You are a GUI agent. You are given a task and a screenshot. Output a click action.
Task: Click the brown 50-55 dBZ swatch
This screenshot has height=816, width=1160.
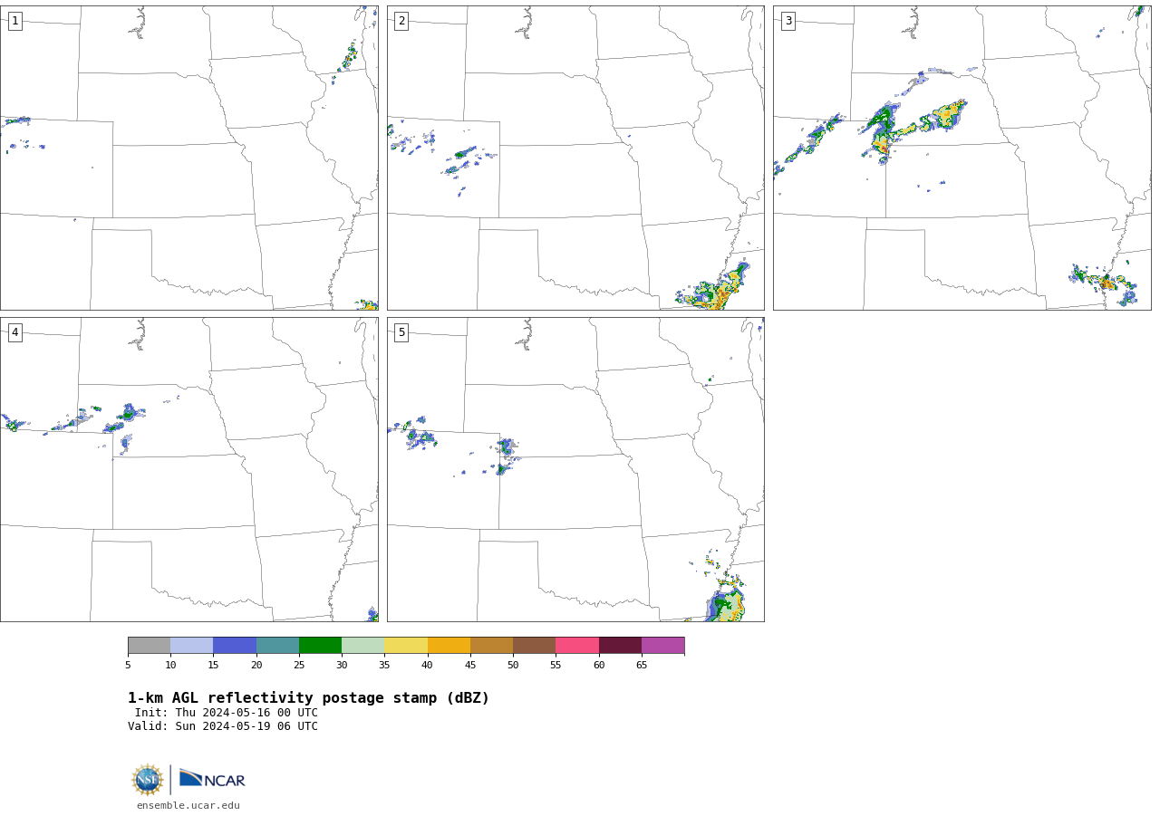[x=534, y=645]
